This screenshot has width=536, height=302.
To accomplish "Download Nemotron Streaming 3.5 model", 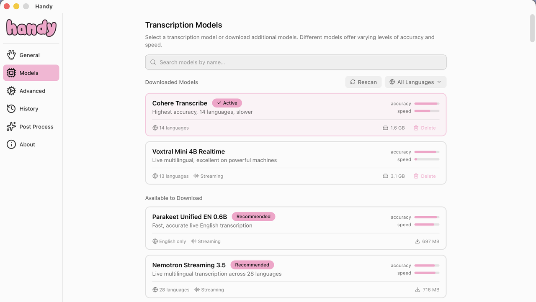I will coord(427,289).
